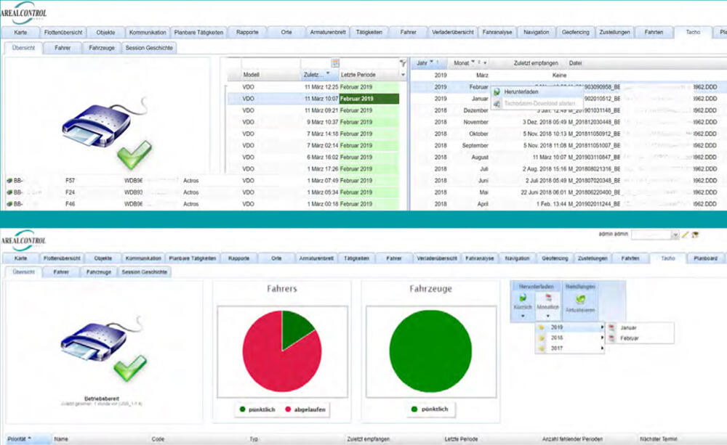Click the Kürzlich download icon
The height and width of the screenshot is (445, 727).
click(522, 298)
